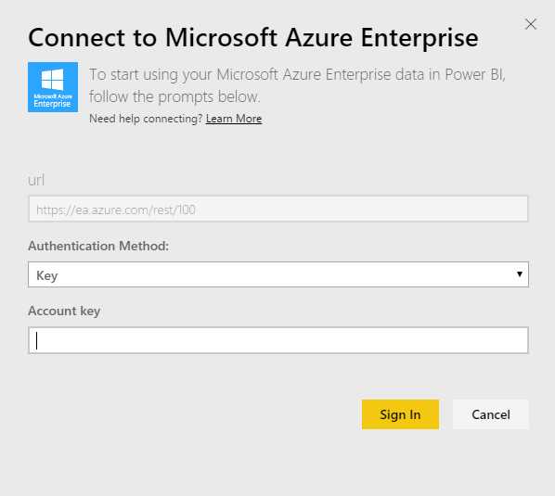This screenshot has width=555, height=496.
Task: Open the Authentication Method dropdown
Action: tap(278, 274)
